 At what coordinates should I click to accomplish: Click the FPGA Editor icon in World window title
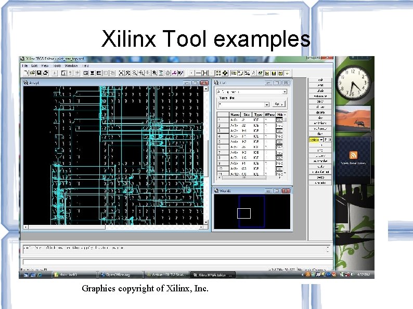(216, 191)
